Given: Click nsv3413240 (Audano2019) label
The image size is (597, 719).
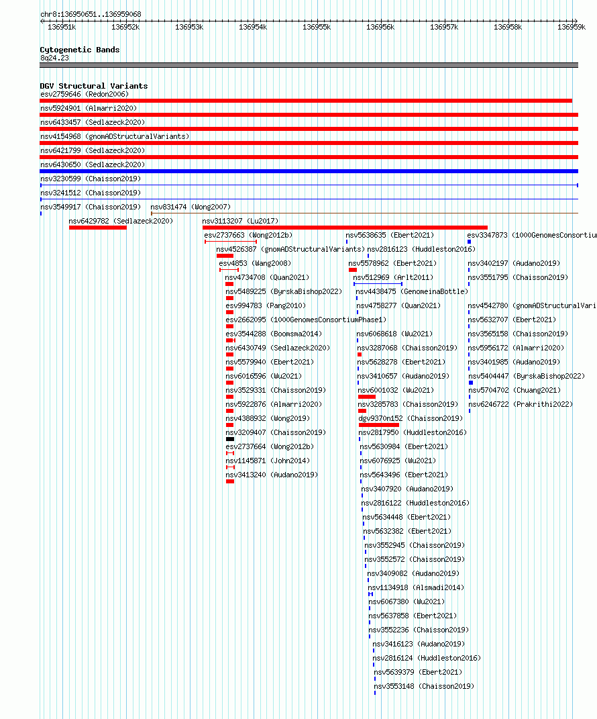Looking at the screenshot, I should point(271,475).
